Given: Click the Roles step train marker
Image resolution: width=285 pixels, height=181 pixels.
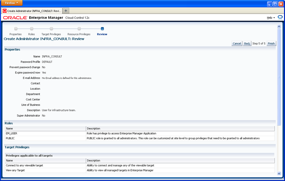Looking at the screenshot, I should pyautogui.click(x=32, y=29).
